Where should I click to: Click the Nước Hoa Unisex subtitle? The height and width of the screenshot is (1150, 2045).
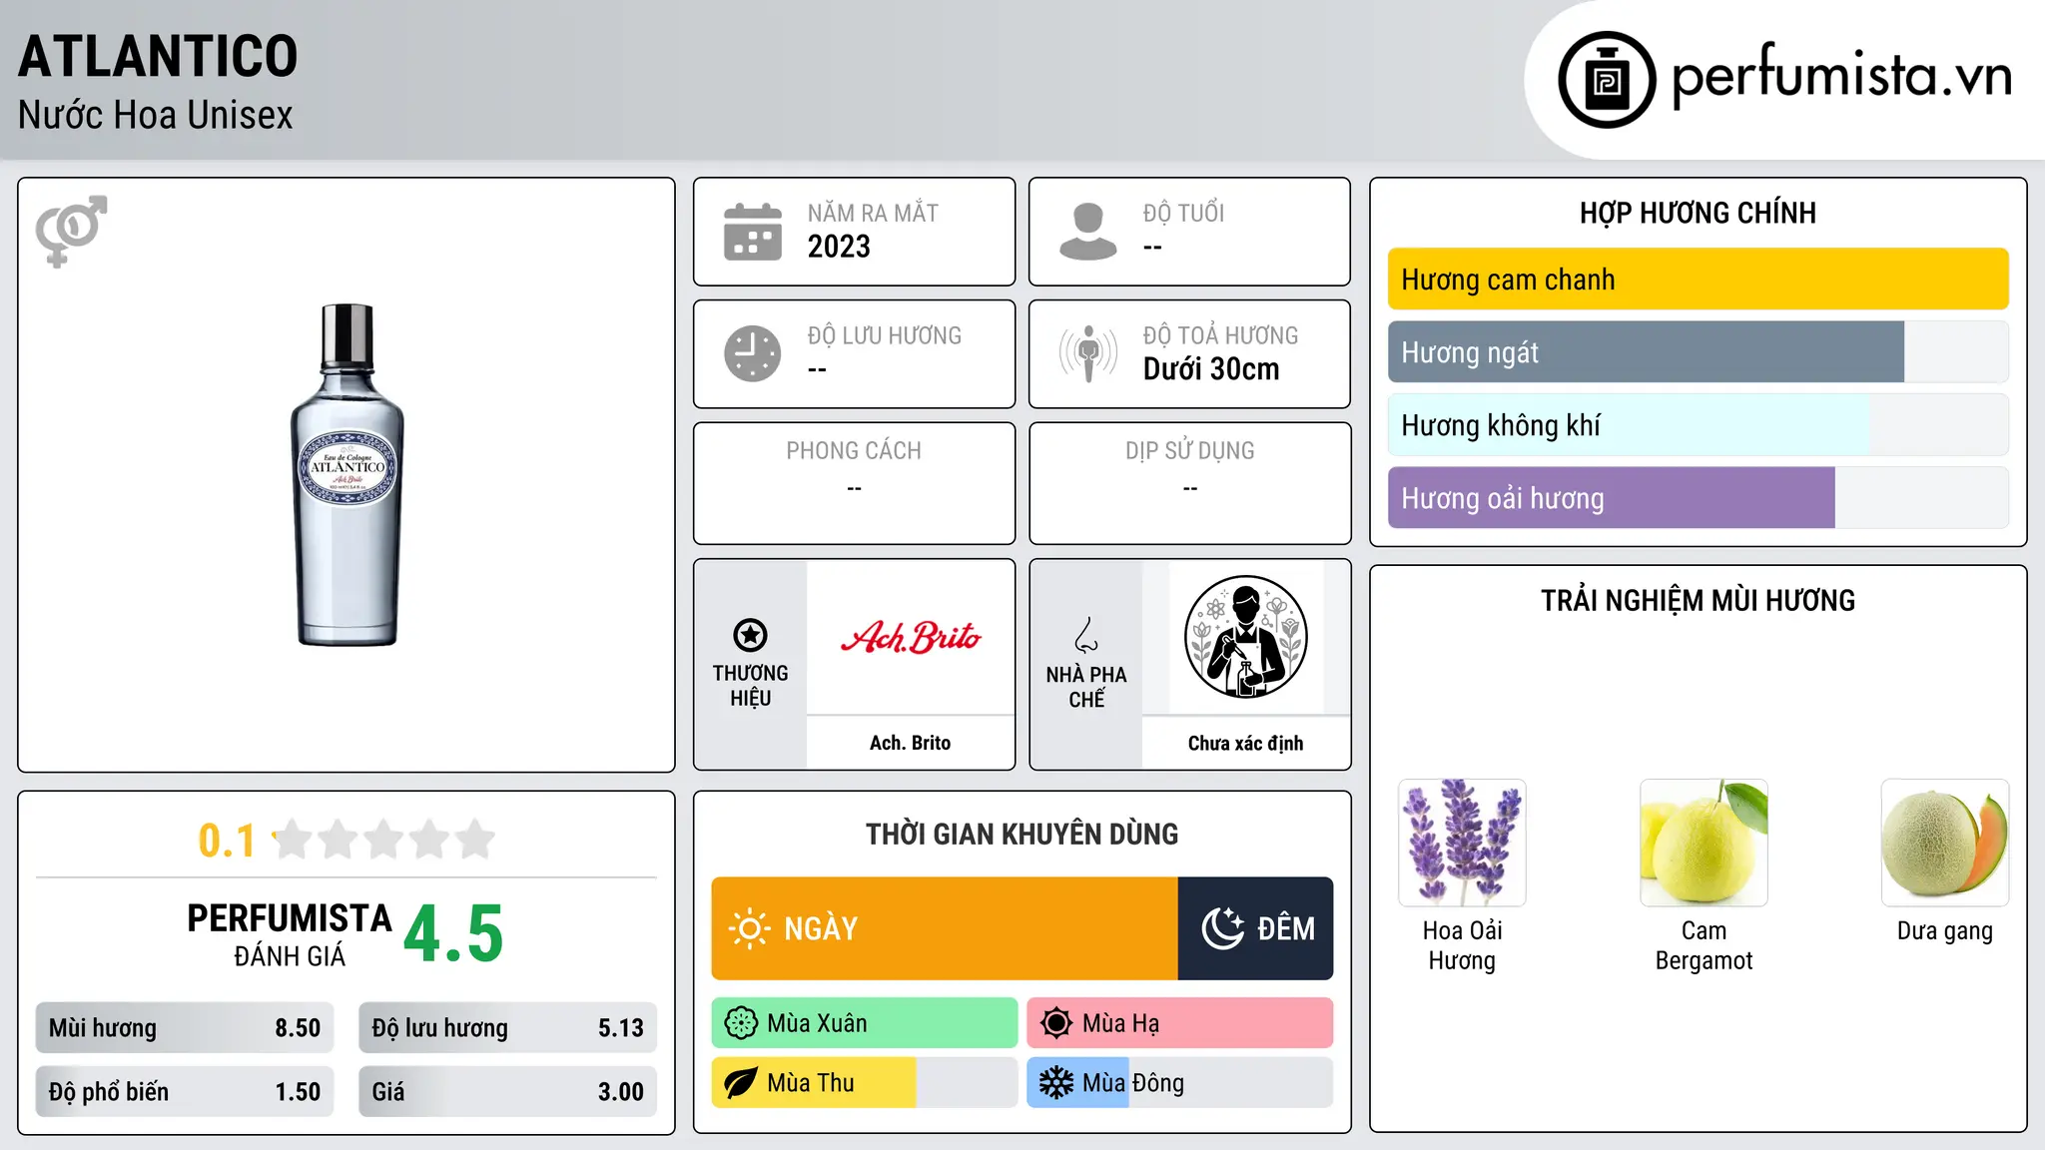pyautogui.click(x=156, y=115)
